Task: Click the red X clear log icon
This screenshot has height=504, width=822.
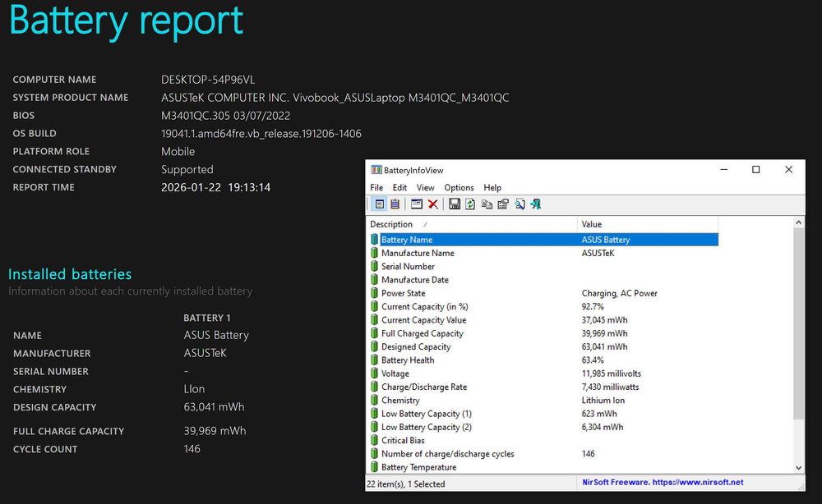Action: [x=433, y=204]
